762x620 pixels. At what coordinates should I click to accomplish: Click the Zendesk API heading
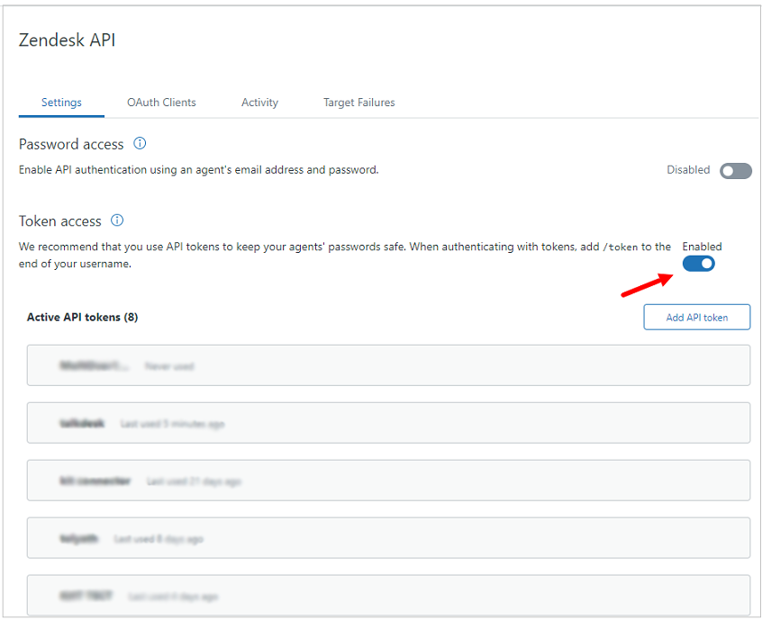tap(67, 40)
